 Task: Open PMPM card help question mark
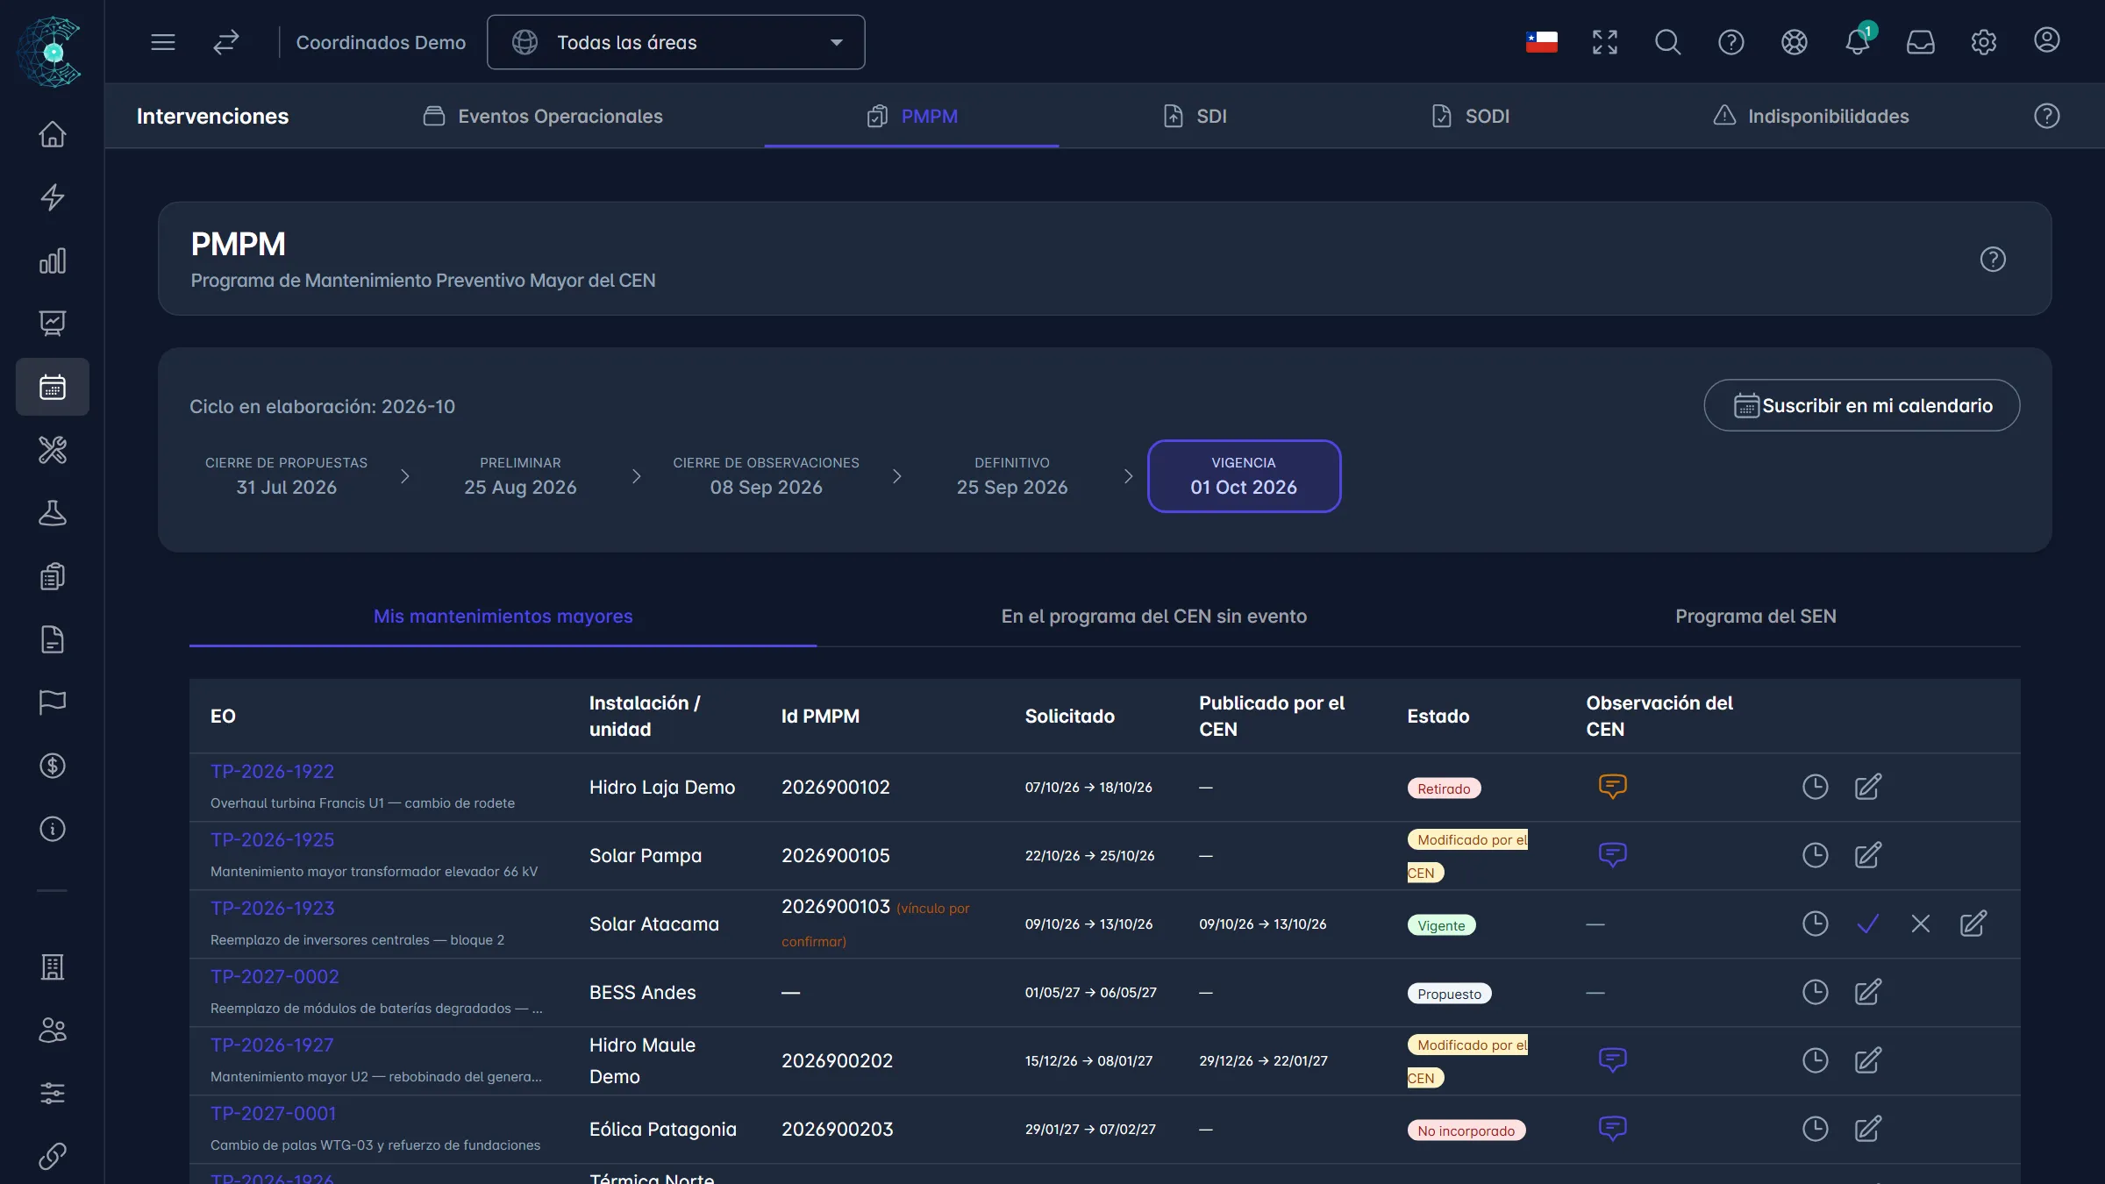pyautogui.click(x=1993, y=260)
